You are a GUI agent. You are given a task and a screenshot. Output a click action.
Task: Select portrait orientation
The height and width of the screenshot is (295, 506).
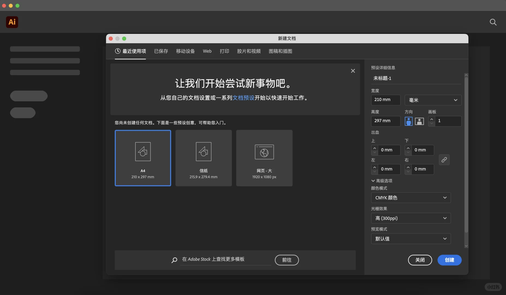tap(408, 121)
